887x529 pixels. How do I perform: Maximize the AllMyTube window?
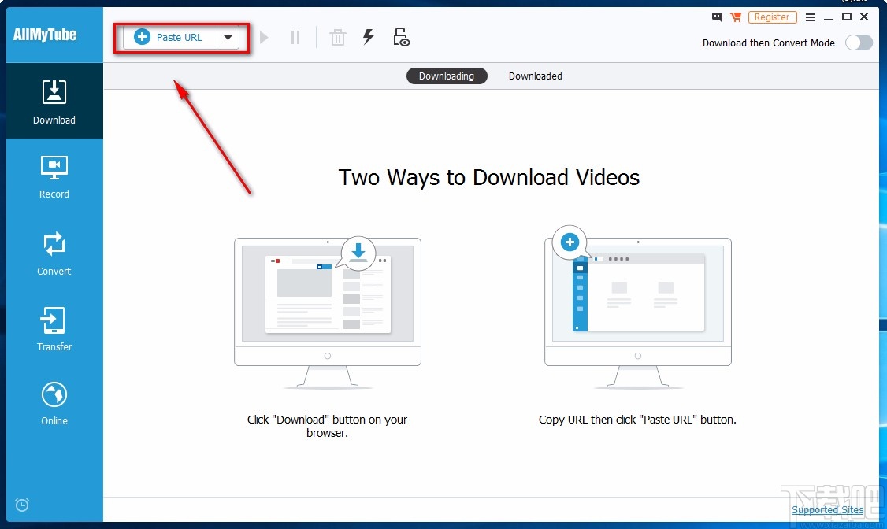(846, 17)
